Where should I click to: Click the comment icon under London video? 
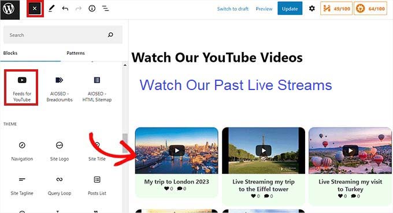pyautogui.click(x=180, y=189)
